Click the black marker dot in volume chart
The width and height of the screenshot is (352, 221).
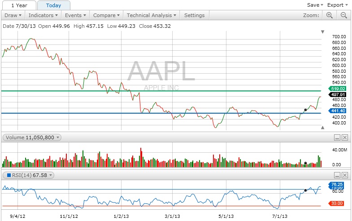click(x=305, y=163)
